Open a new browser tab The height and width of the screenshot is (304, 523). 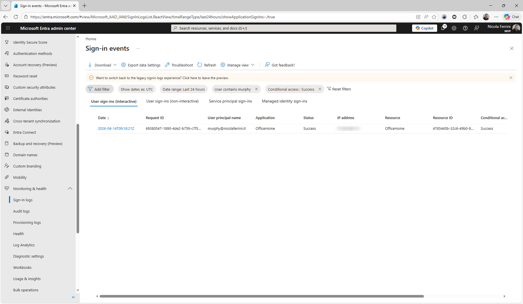[x=84, y=6]
